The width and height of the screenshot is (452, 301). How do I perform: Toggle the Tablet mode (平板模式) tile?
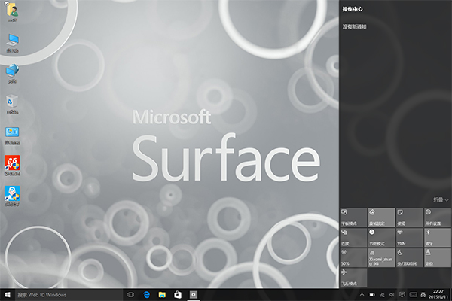[353, 217]
